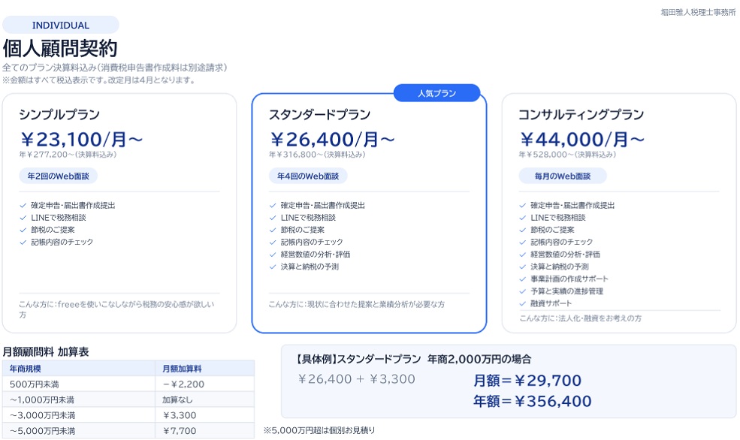Click コンサルティングプラン checkmark beside 確定申告・届出書作成提出
The image size is (740, 440).
[522, 206]
